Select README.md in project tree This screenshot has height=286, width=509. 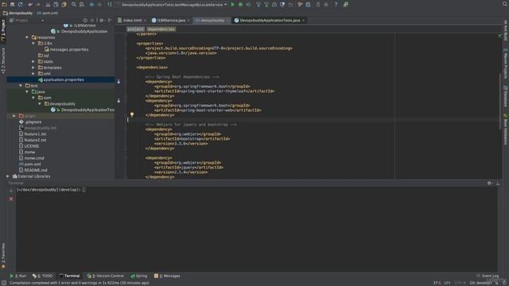tap(33, 170)
